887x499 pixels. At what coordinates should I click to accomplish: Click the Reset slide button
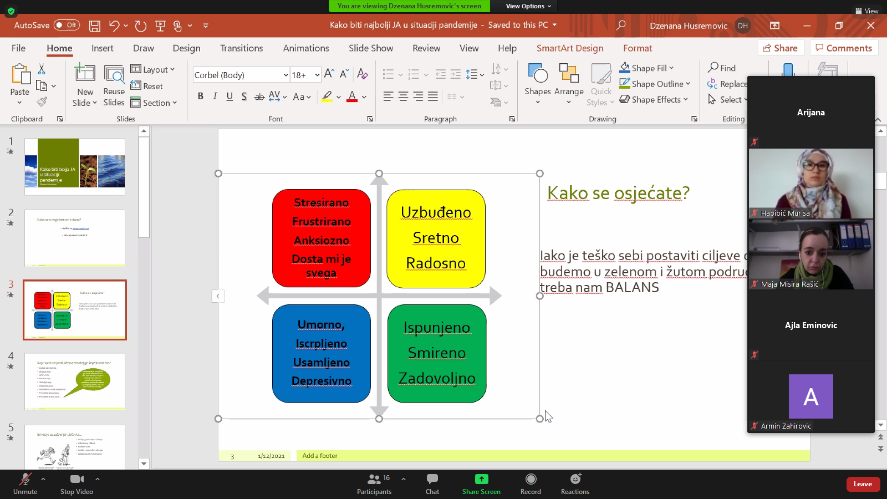point(147,86)
